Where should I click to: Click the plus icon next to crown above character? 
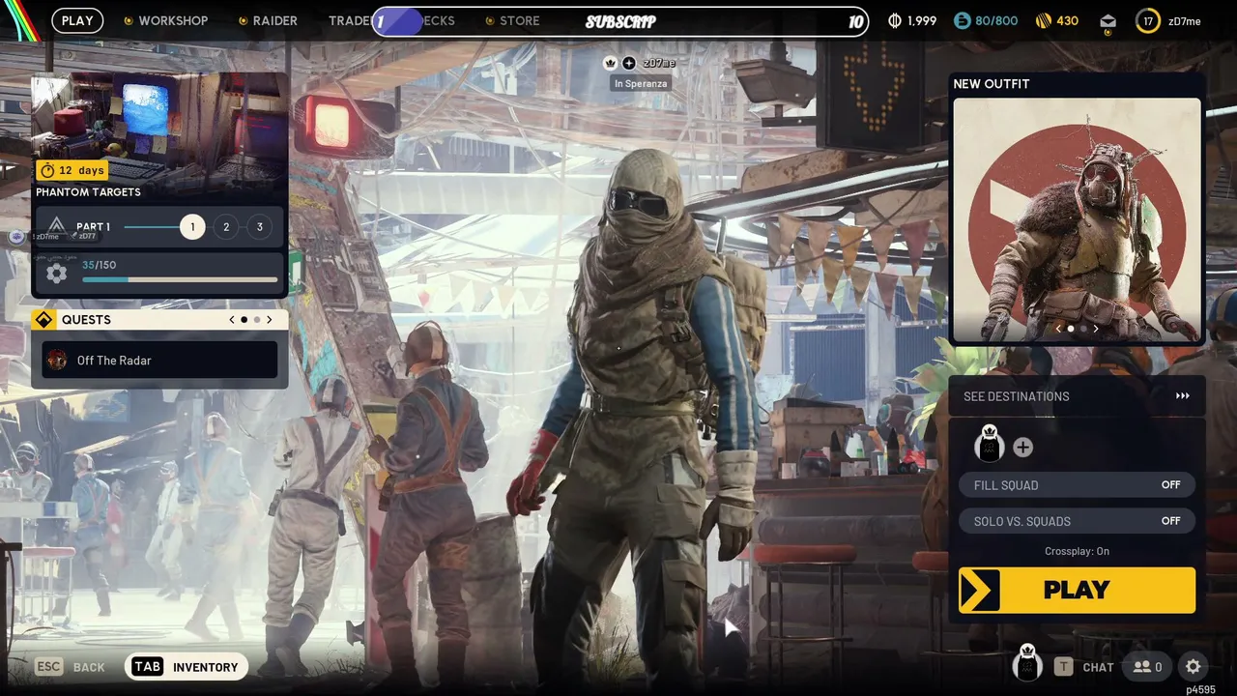tap(629, 63)
